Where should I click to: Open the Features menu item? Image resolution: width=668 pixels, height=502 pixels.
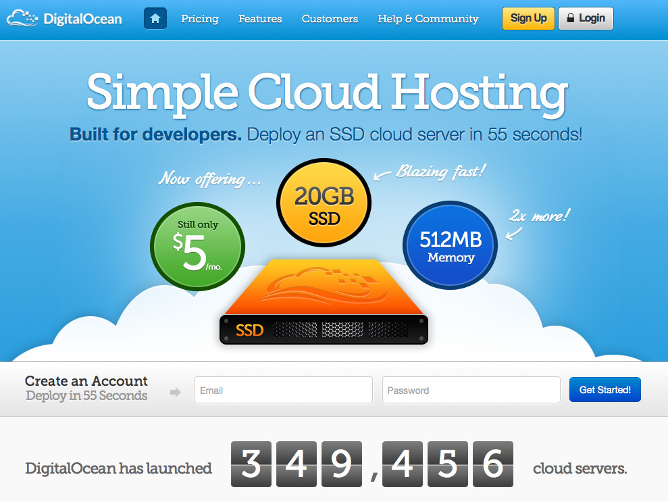click(260, 19)
